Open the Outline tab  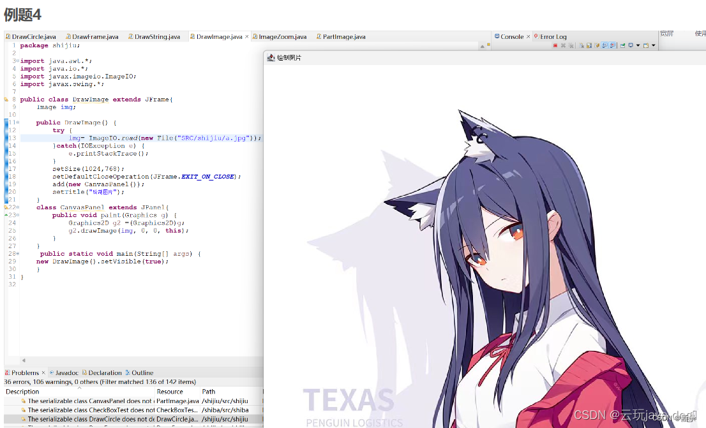(139, 373)
